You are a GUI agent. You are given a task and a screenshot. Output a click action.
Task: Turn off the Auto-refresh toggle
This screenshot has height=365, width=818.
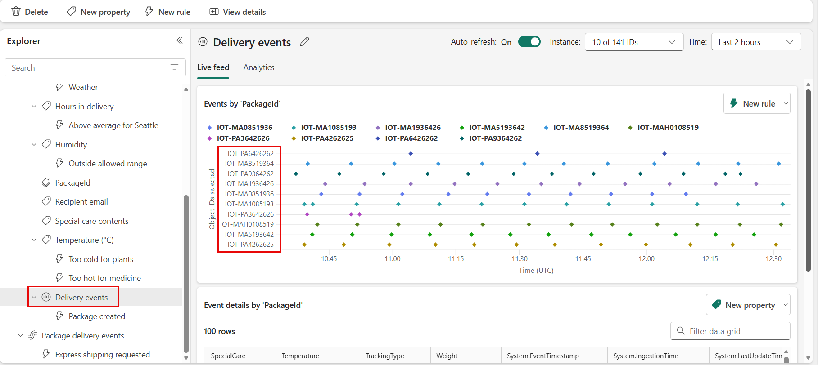529,42
